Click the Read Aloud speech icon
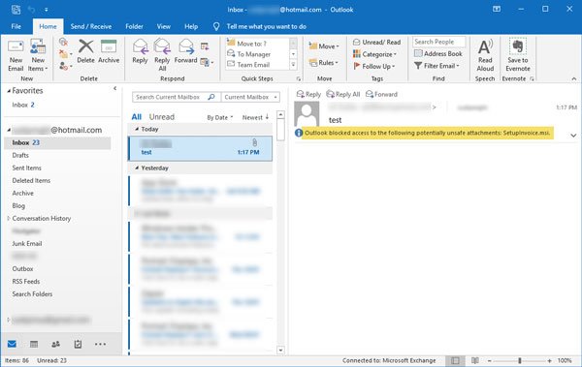The width and height of the screenshot is (582, 367). tap(485, 46)
